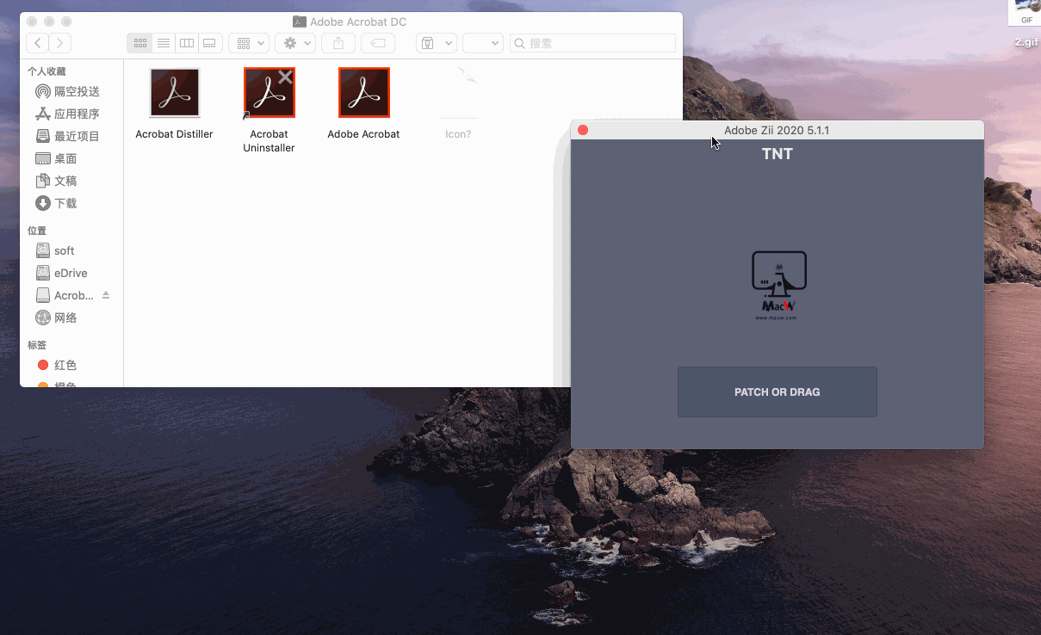The image size is (1041, 635).
Task: Switch Finder to list view
Action: (x=164, y=43)
